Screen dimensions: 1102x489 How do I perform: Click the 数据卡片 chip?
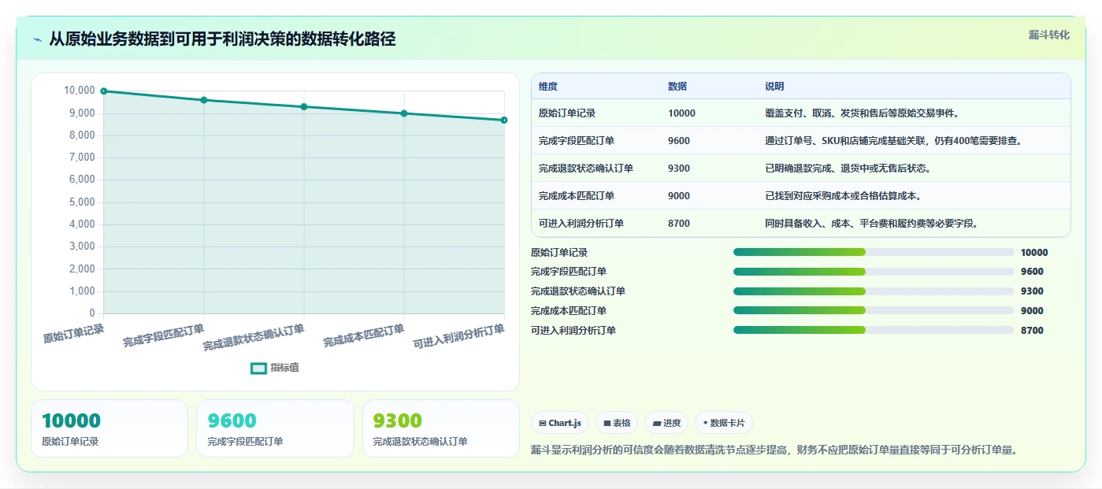click(x=724, y=423)
